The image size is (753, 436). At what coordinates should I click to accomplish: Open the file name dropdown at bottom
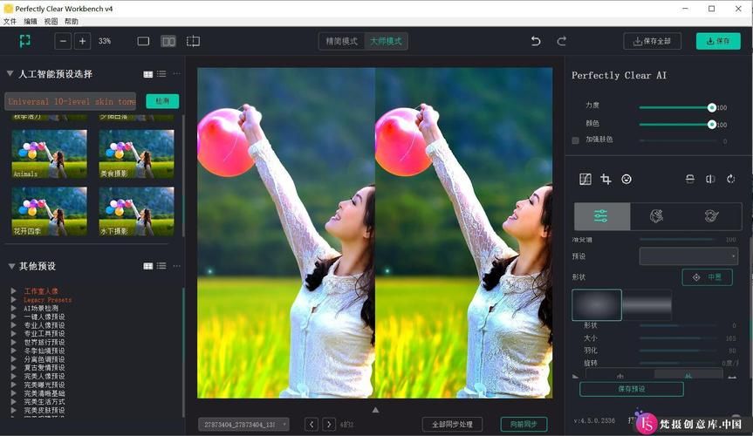coord(244,425)
